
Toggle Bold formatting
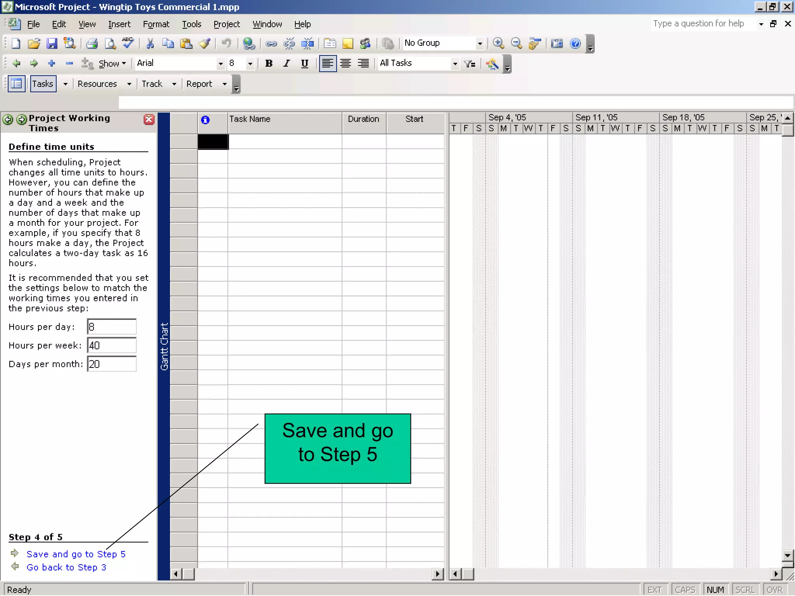[x=269, y=63]
